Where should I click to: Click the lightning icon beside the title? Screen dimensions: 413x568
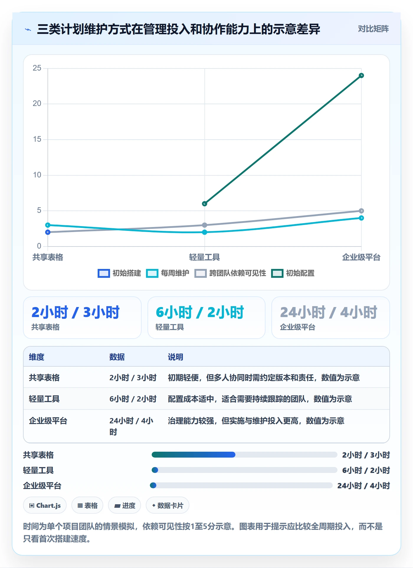point(28,30)
